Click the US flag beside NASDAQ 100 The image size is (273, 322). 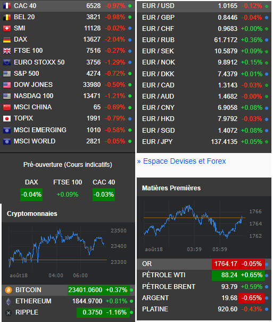coord(7,96)
